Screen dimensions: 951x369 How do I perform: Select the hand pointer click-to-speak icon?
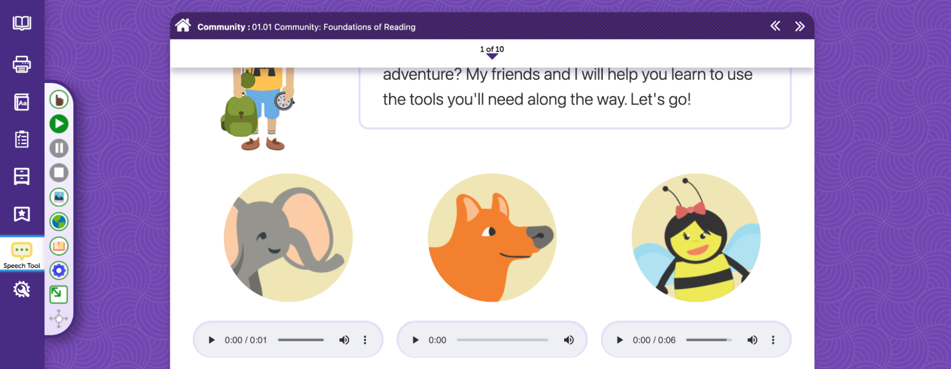(59, 100)
